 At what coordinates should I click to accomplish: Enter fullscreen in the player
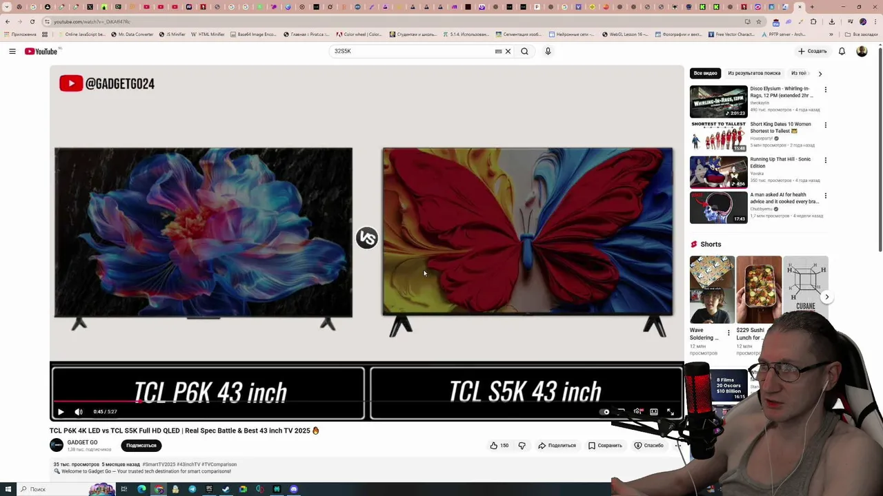point(670,411)
